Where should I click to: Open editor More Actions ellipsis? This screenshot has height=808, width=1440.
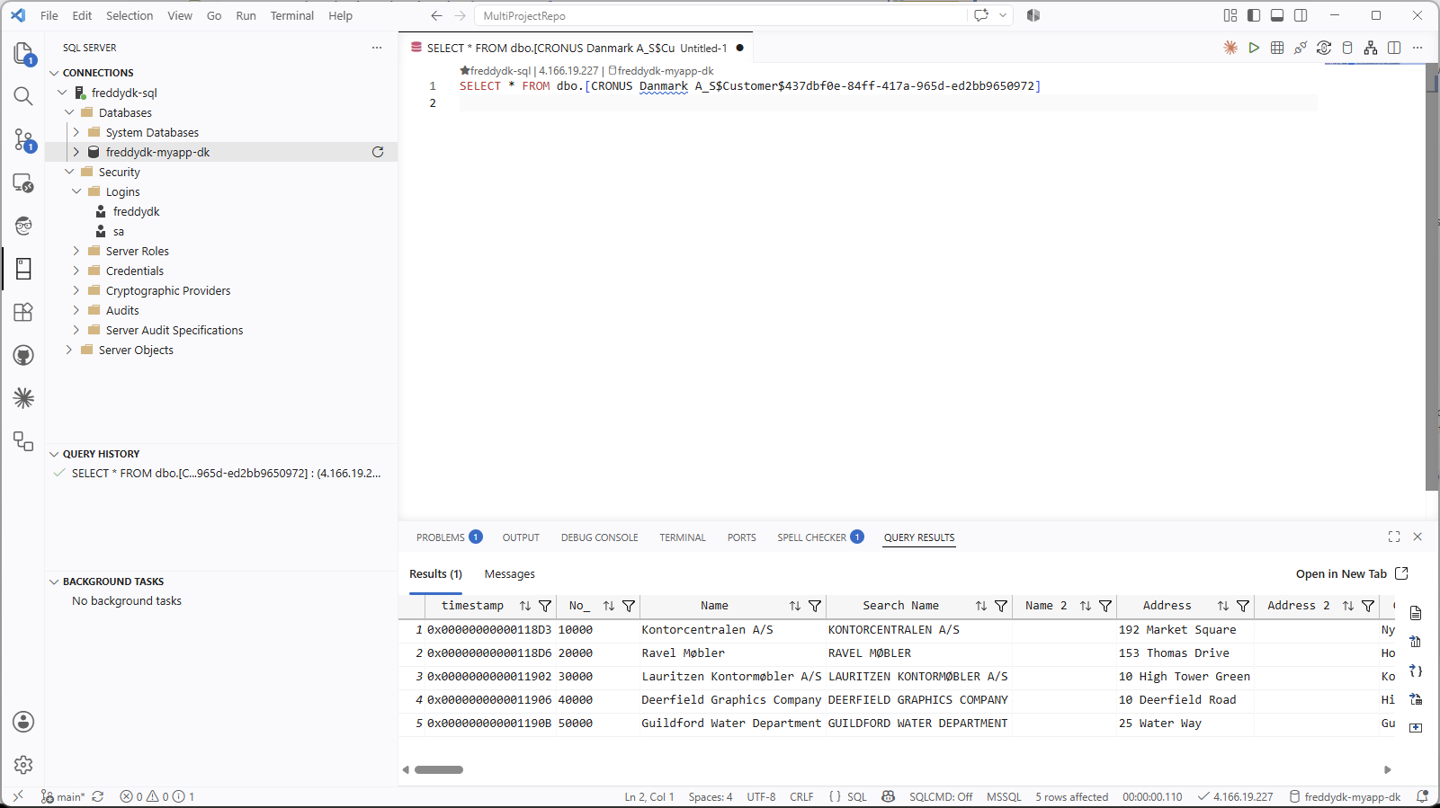[1418, 48]
